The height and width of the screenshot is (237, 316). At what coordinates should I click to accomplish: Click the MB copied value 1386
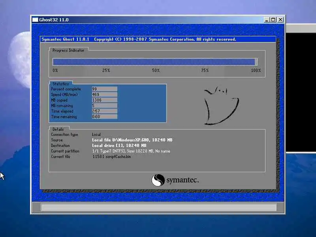point(105,100)
